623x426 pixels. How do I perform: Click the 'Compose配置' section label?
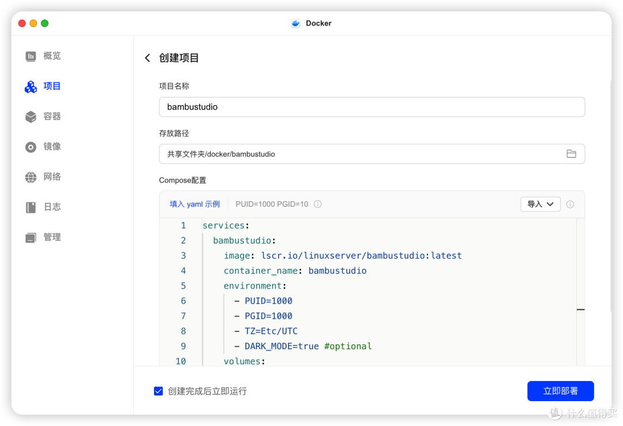[183, 180]
